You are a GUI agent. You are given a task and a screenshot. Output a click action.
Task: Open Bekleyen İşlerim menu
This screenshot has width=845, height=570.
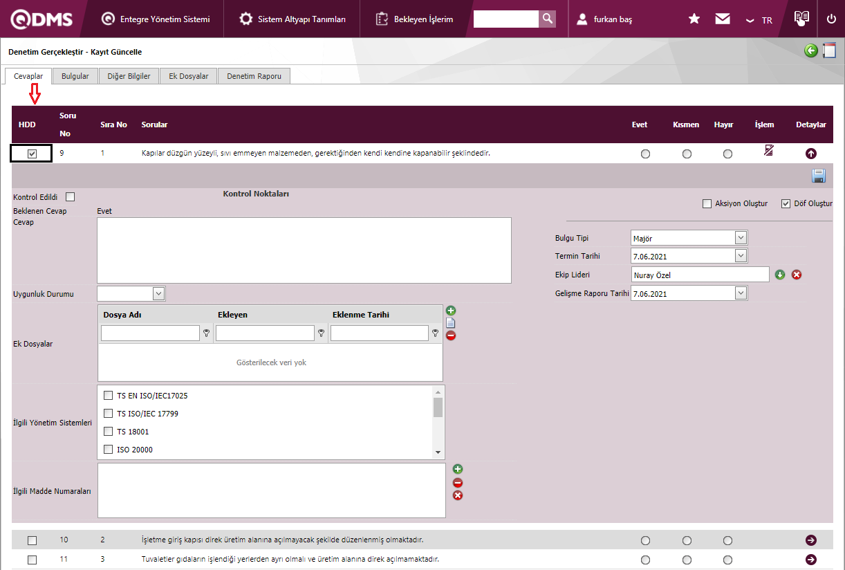(x=415, y=19)
